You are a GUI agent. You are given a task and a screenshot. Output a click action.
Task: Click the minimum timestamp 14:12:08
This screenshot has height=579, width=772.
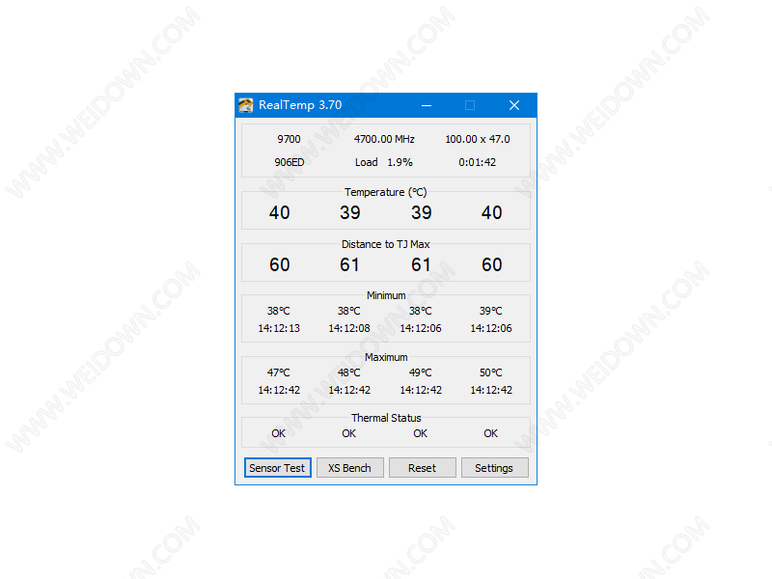click(x=349, y=328)
